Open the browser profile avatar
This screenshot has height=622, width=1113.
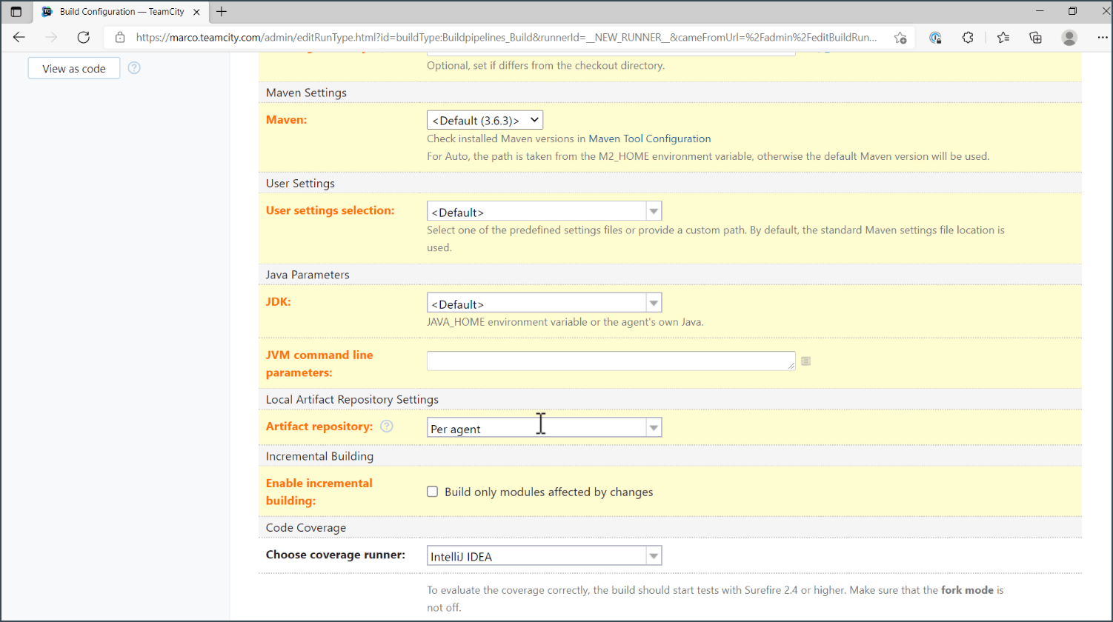1069,38
